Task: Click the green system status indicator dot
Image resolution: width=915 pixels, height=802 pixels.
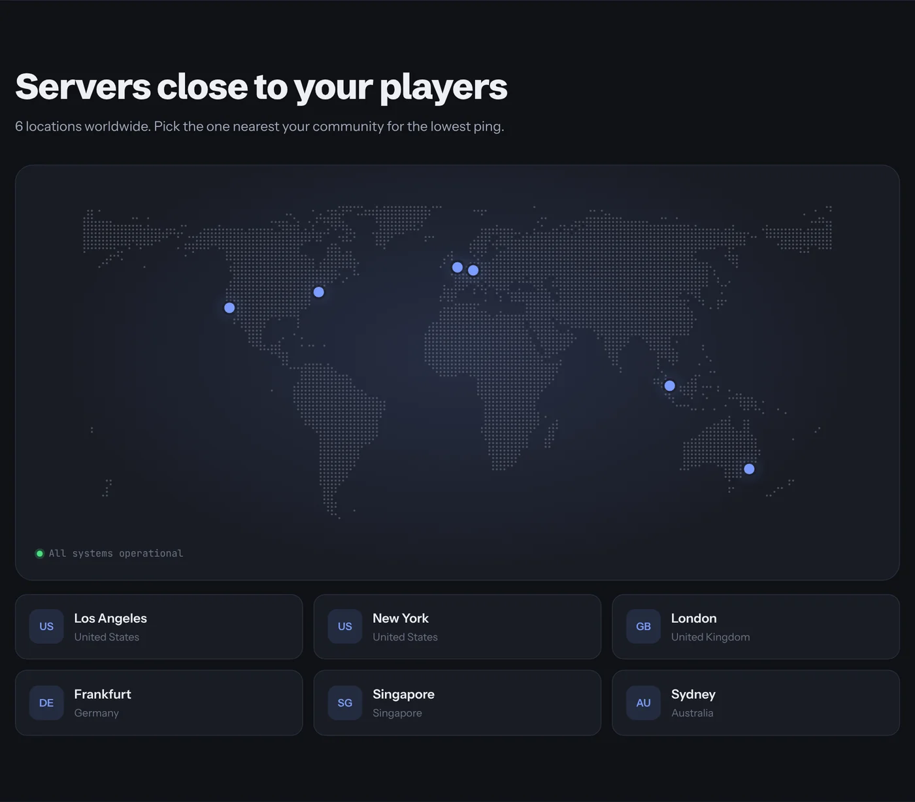Action: [40, 554]
